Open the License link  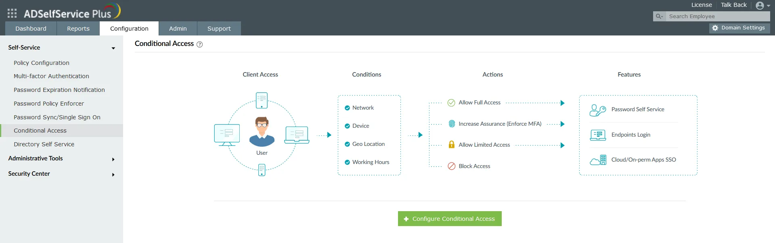tap(702, 5)
